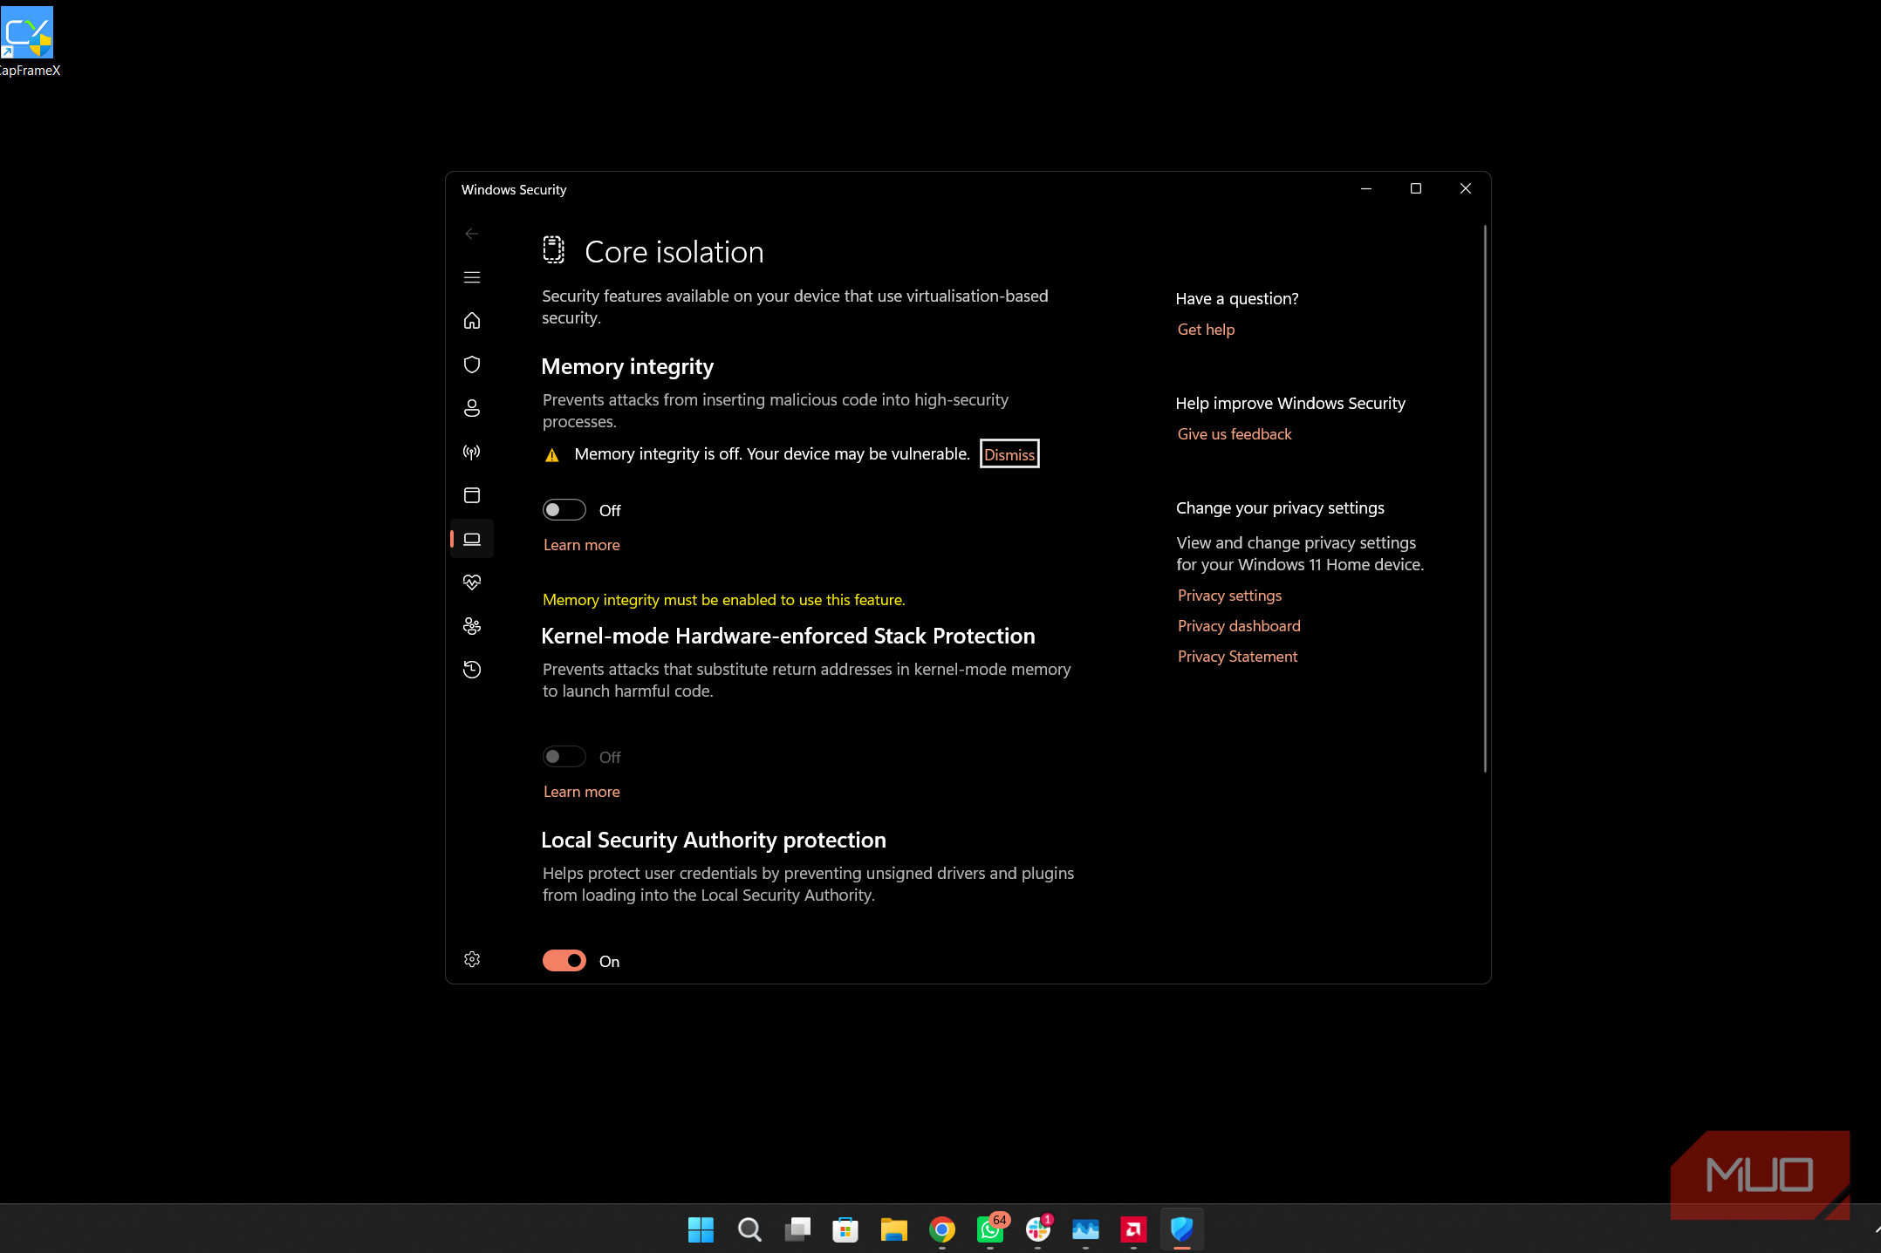This screenshot has width=1881, height=1253.
Task: Go back with the back arrow
Action: 472,234
